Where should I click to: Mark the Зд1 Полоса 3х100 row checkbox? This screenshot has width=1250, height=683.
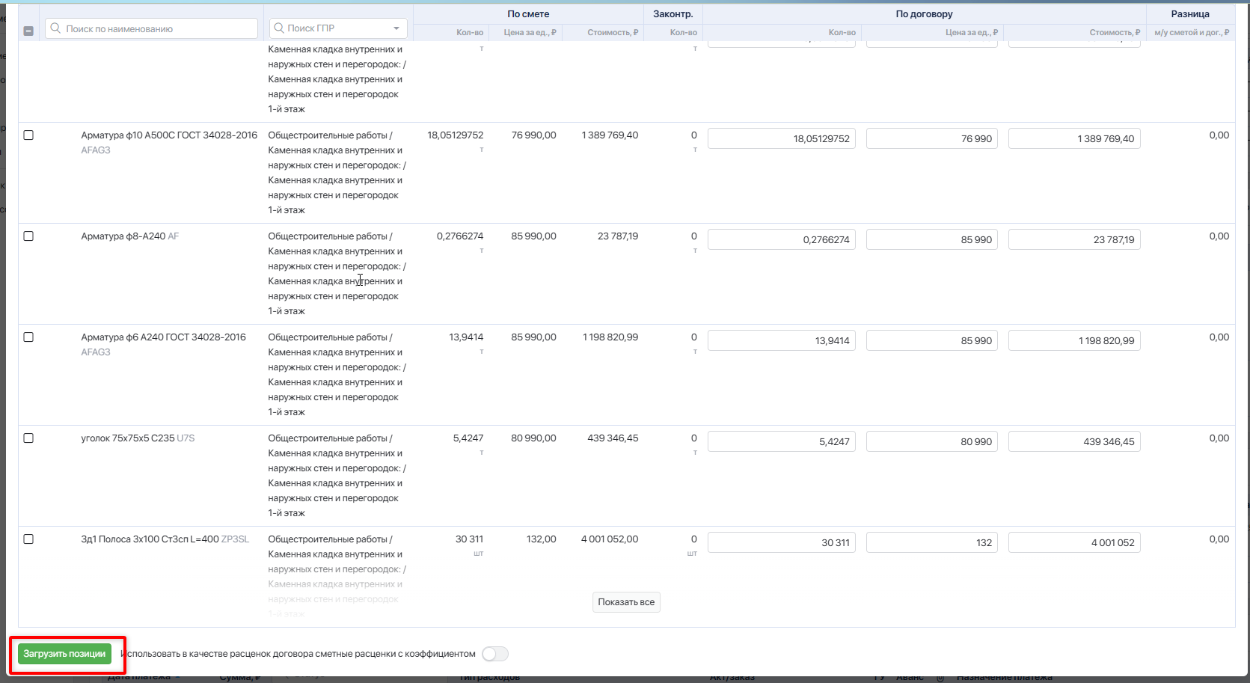(x=28, y=539)
